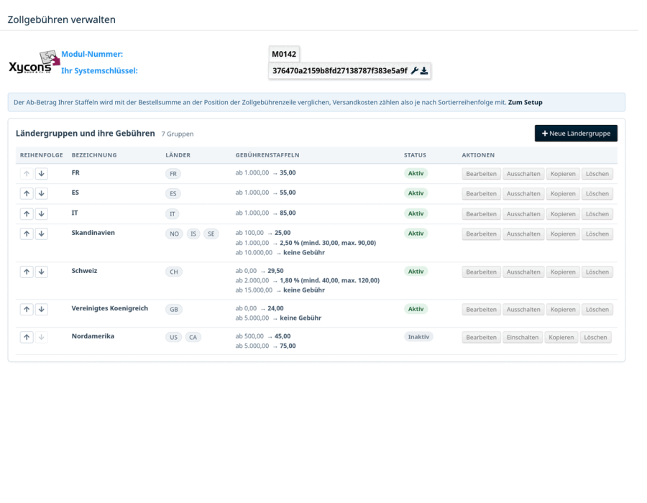
Task: Click the Bezeichnung column header
Action: pyautogui.click(x=94, y=155)
